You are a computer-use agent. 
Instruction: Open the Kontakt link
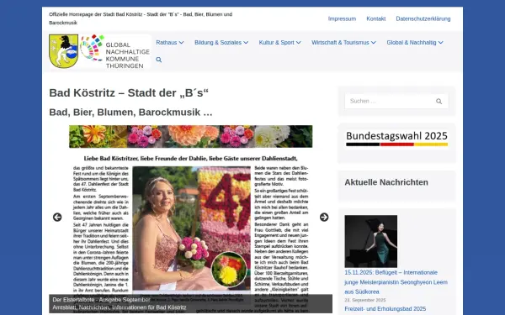[x=376, y=18]
